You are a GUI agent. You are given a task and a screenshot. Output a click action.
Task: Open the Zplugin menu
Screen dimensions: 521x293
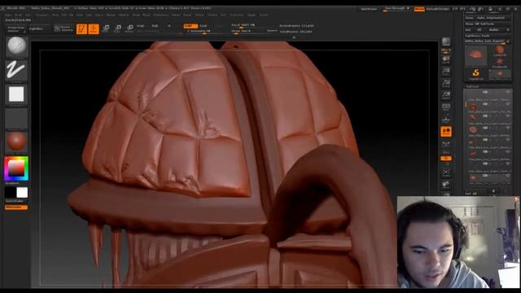[x=252, y=15]
